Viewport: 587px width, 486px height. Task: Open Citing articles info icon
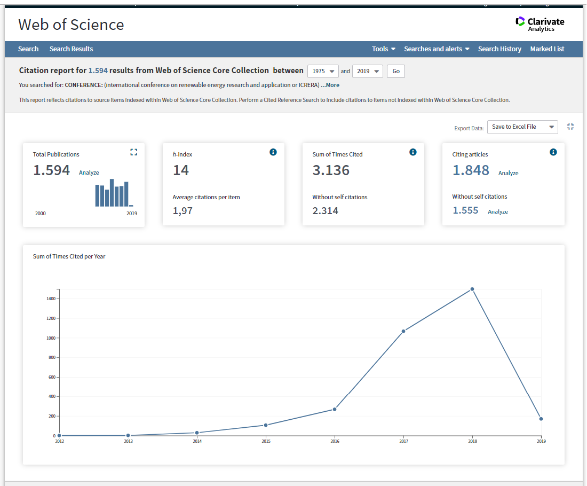pos(553,152)
